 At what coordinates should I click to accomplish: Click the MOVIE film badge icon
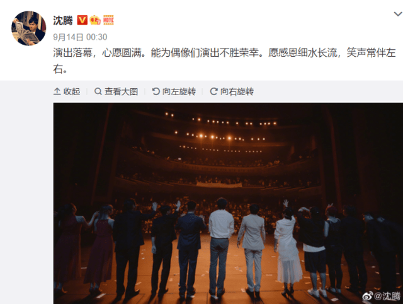click(x=108, y=20)
